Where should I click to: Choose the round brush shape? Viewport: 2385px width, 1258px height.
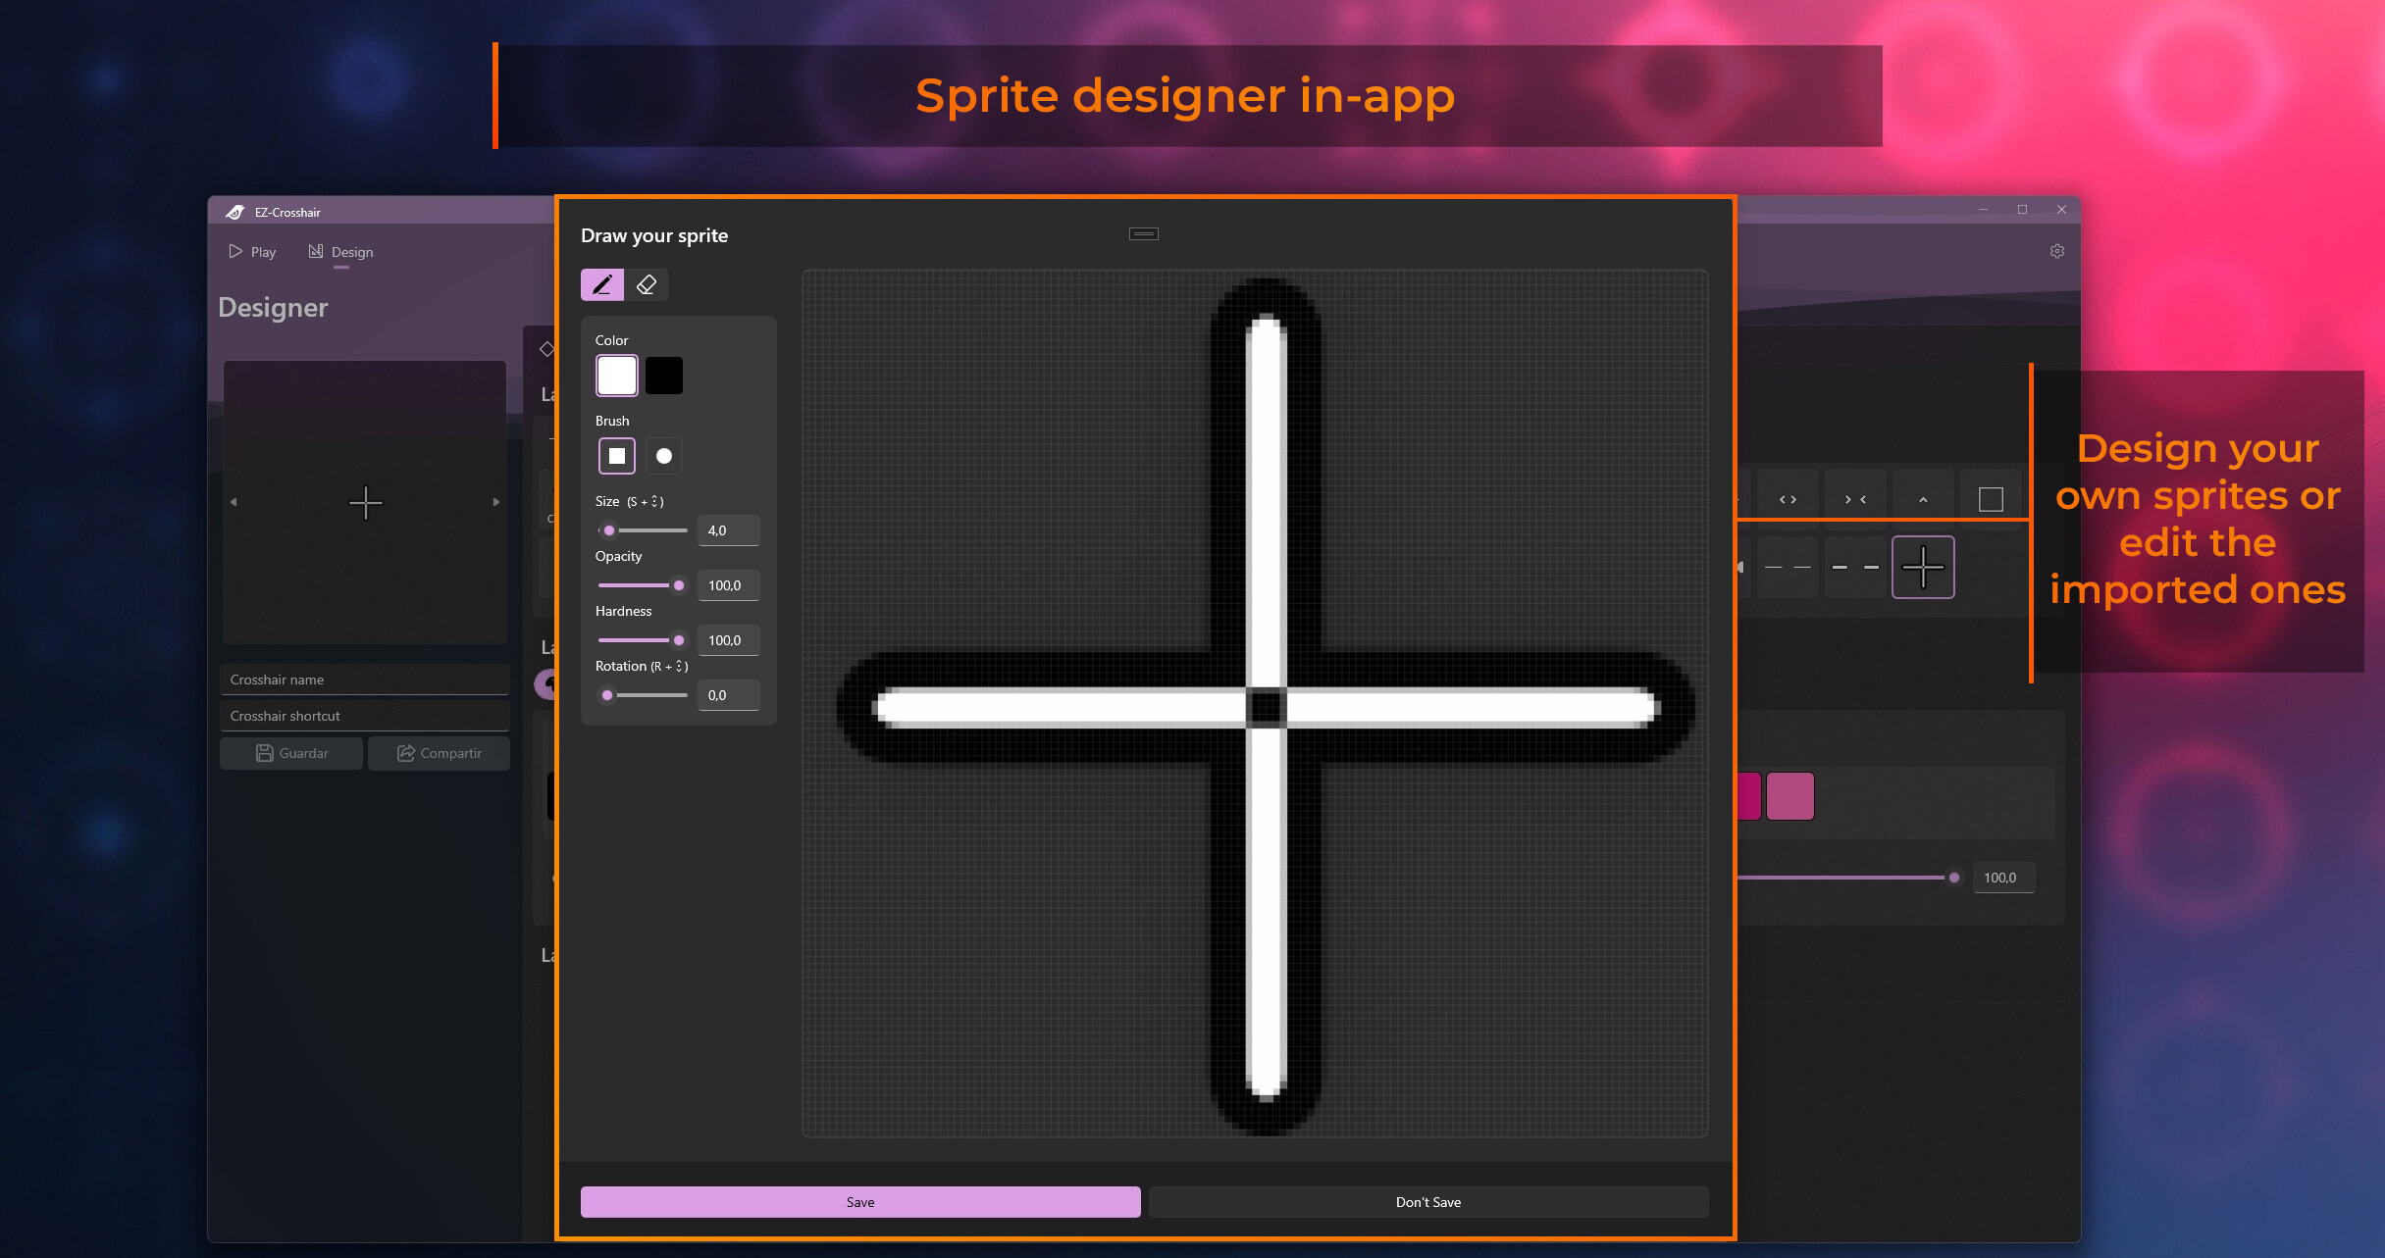pyautogui.click(x=663, y=455)
